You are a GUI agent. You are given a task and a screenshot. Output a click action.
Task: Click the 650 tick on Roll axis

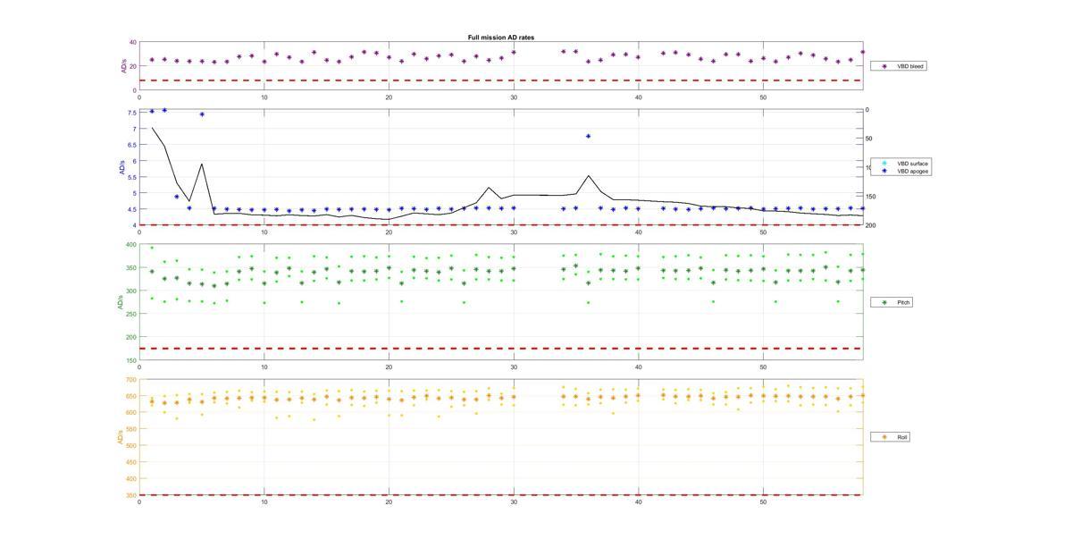click(x=130, y=396)
